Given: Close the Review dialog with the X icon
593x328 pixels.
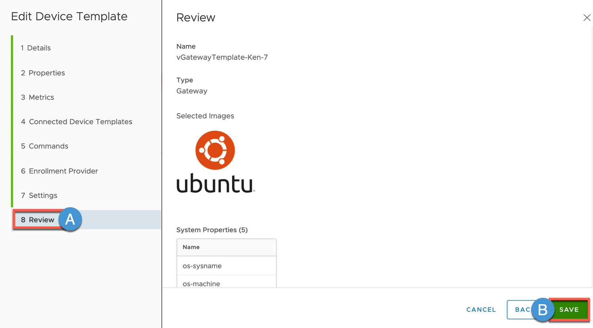Looking at the screenshot, I should pyautogui.click(x=587, y=17).
